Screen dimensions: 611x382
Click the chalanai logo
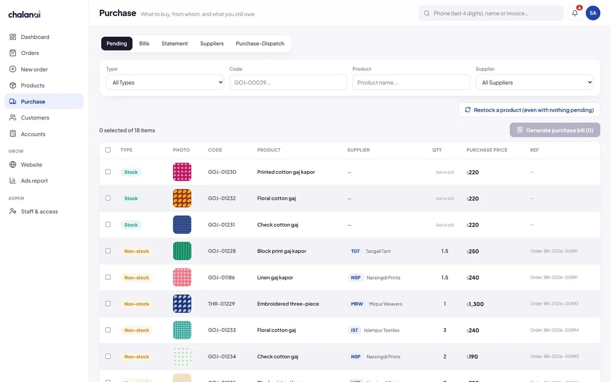pyautogui.click(x=24, y=15)
